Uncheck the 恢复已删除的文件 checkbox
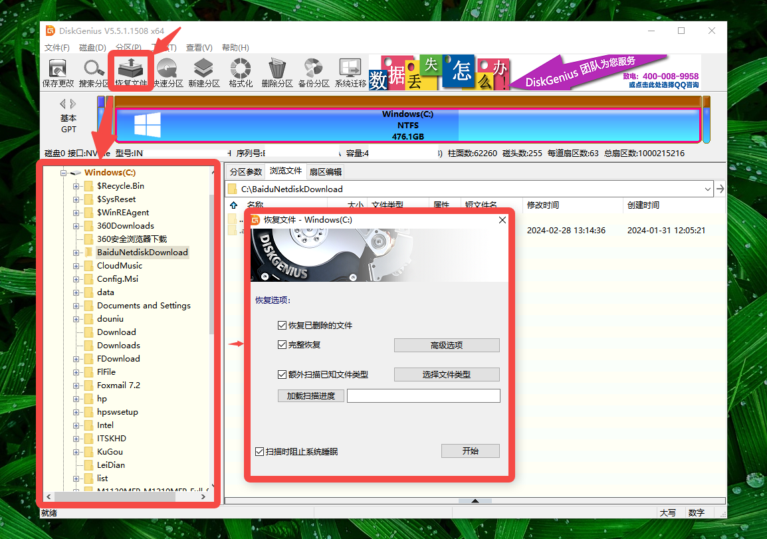767x539 pixels. pyautogui.click(x=282, y=325)
